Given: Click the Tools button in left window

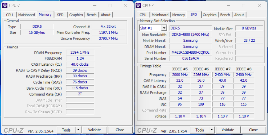Looking at the screenshot, I should [x=66, y=130].
